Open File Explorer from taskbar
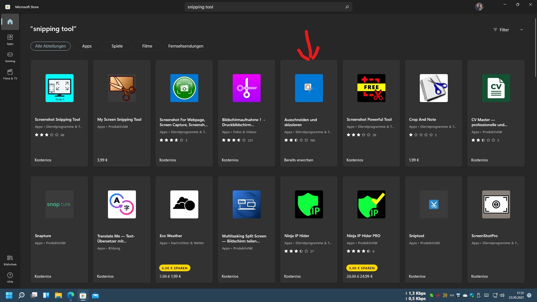537x302 pixels. [58, 295]
